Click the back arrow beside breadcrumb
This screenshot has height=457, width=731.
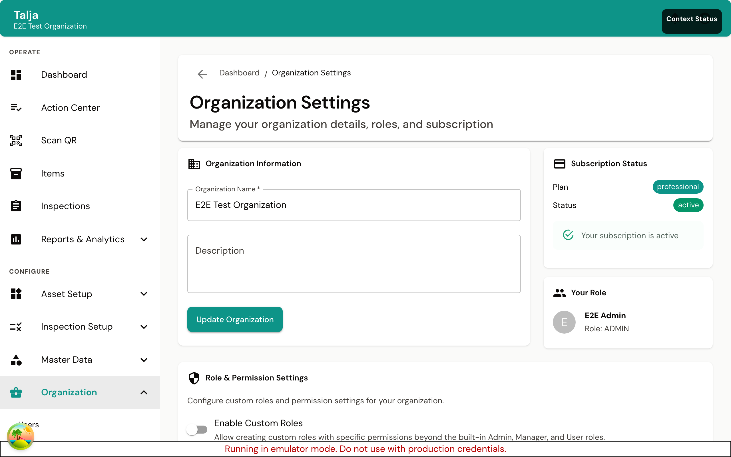click(202, 74)
